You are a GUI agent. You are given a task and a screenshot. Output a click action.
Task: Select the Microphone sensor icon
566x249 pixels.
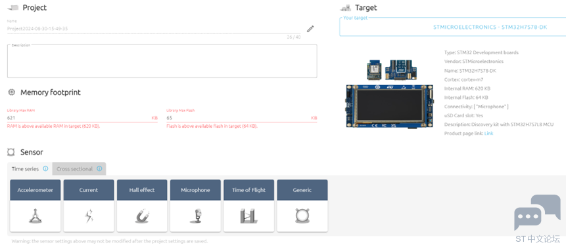pyautogui.click(x=195, y=216)
